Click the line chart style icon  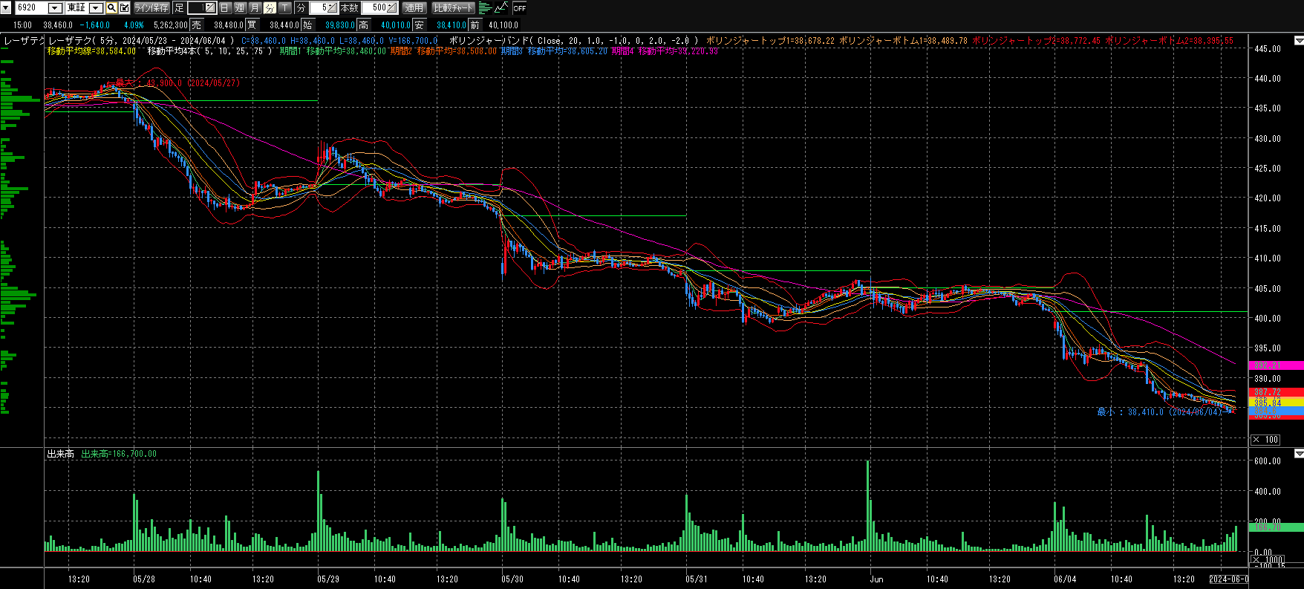click(x=501, y=8)
